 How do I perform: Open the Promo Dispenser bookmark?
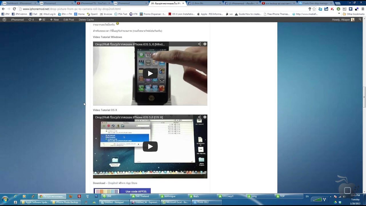[153, 14]
